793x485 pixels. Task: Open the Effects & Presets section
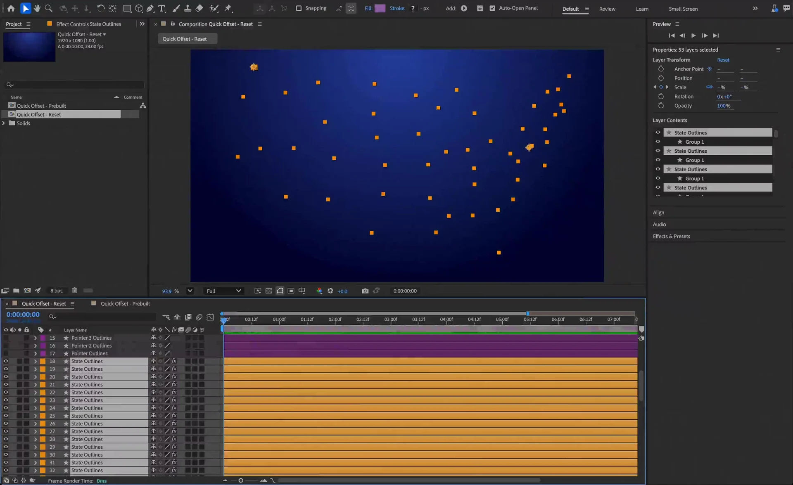pyautogui.click(x=671, y=236)
